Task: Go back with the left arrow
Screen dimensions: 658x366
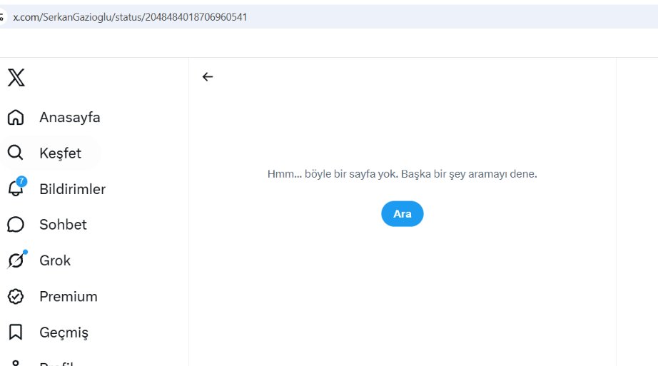Action: point(207,77)
